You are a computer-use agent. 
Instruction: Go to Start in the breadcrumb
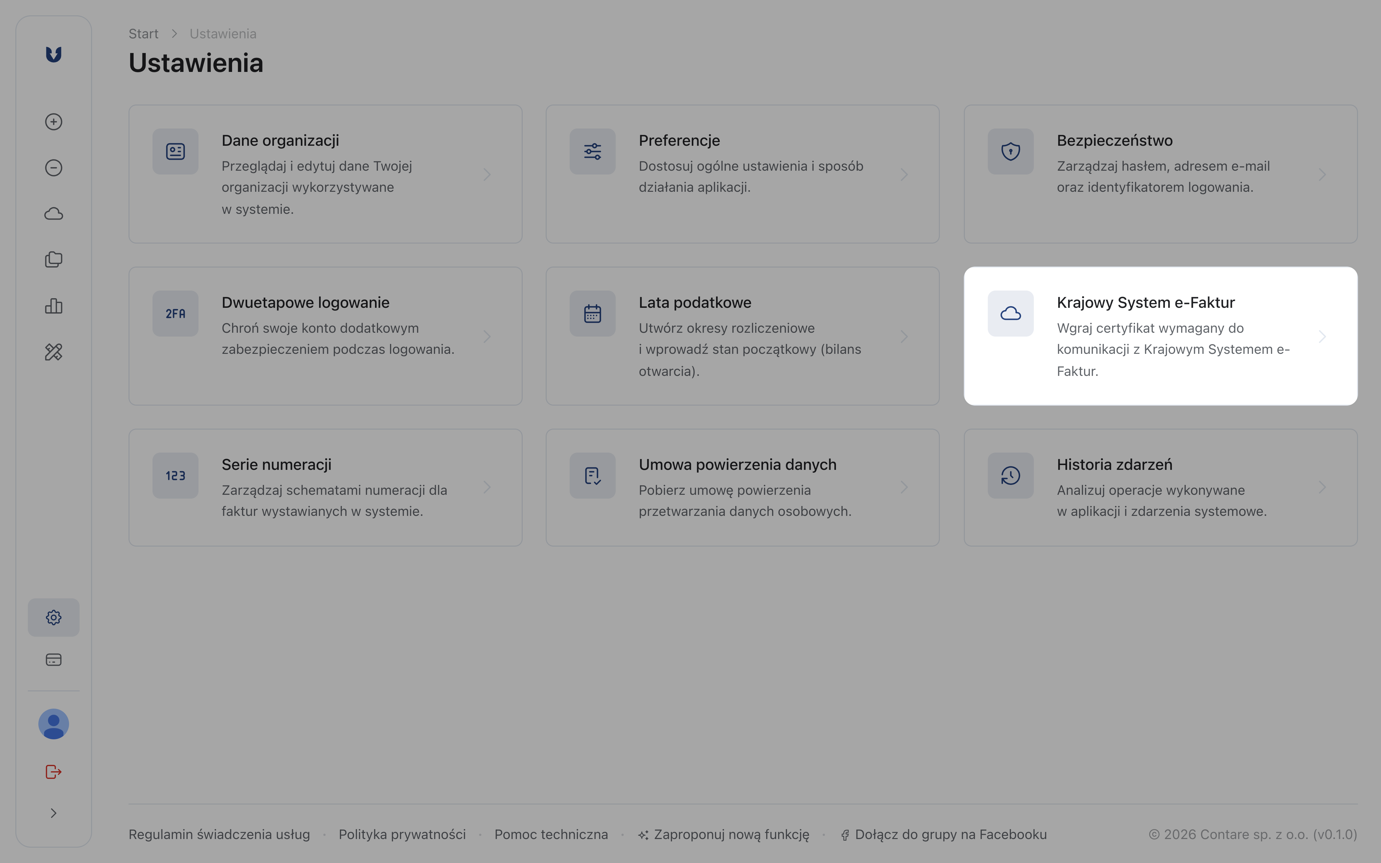coord(143,34)
